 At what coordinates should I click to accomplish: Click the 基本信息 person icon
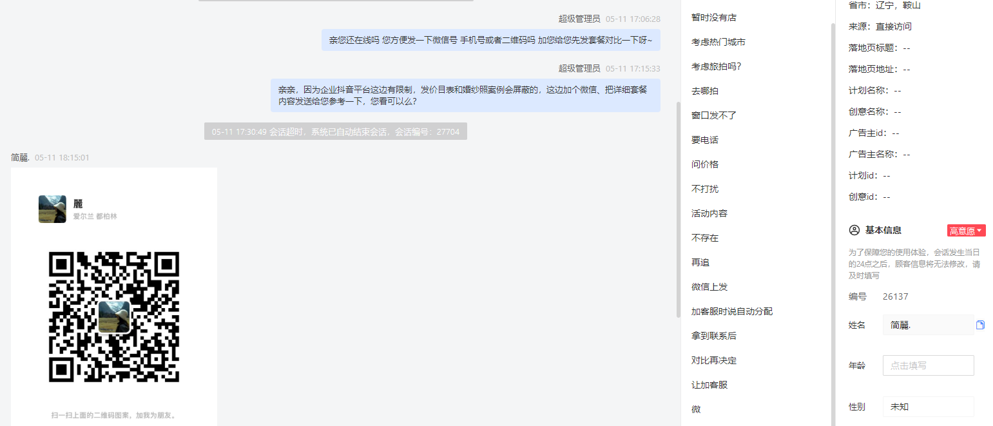pyautogui.click(x=854, y=230)
